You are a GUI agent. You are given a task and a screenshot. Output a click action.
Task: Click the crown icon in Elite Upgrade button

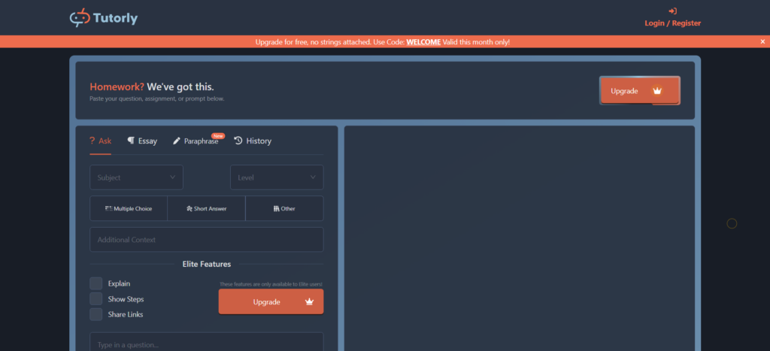[x=309, y=302]
